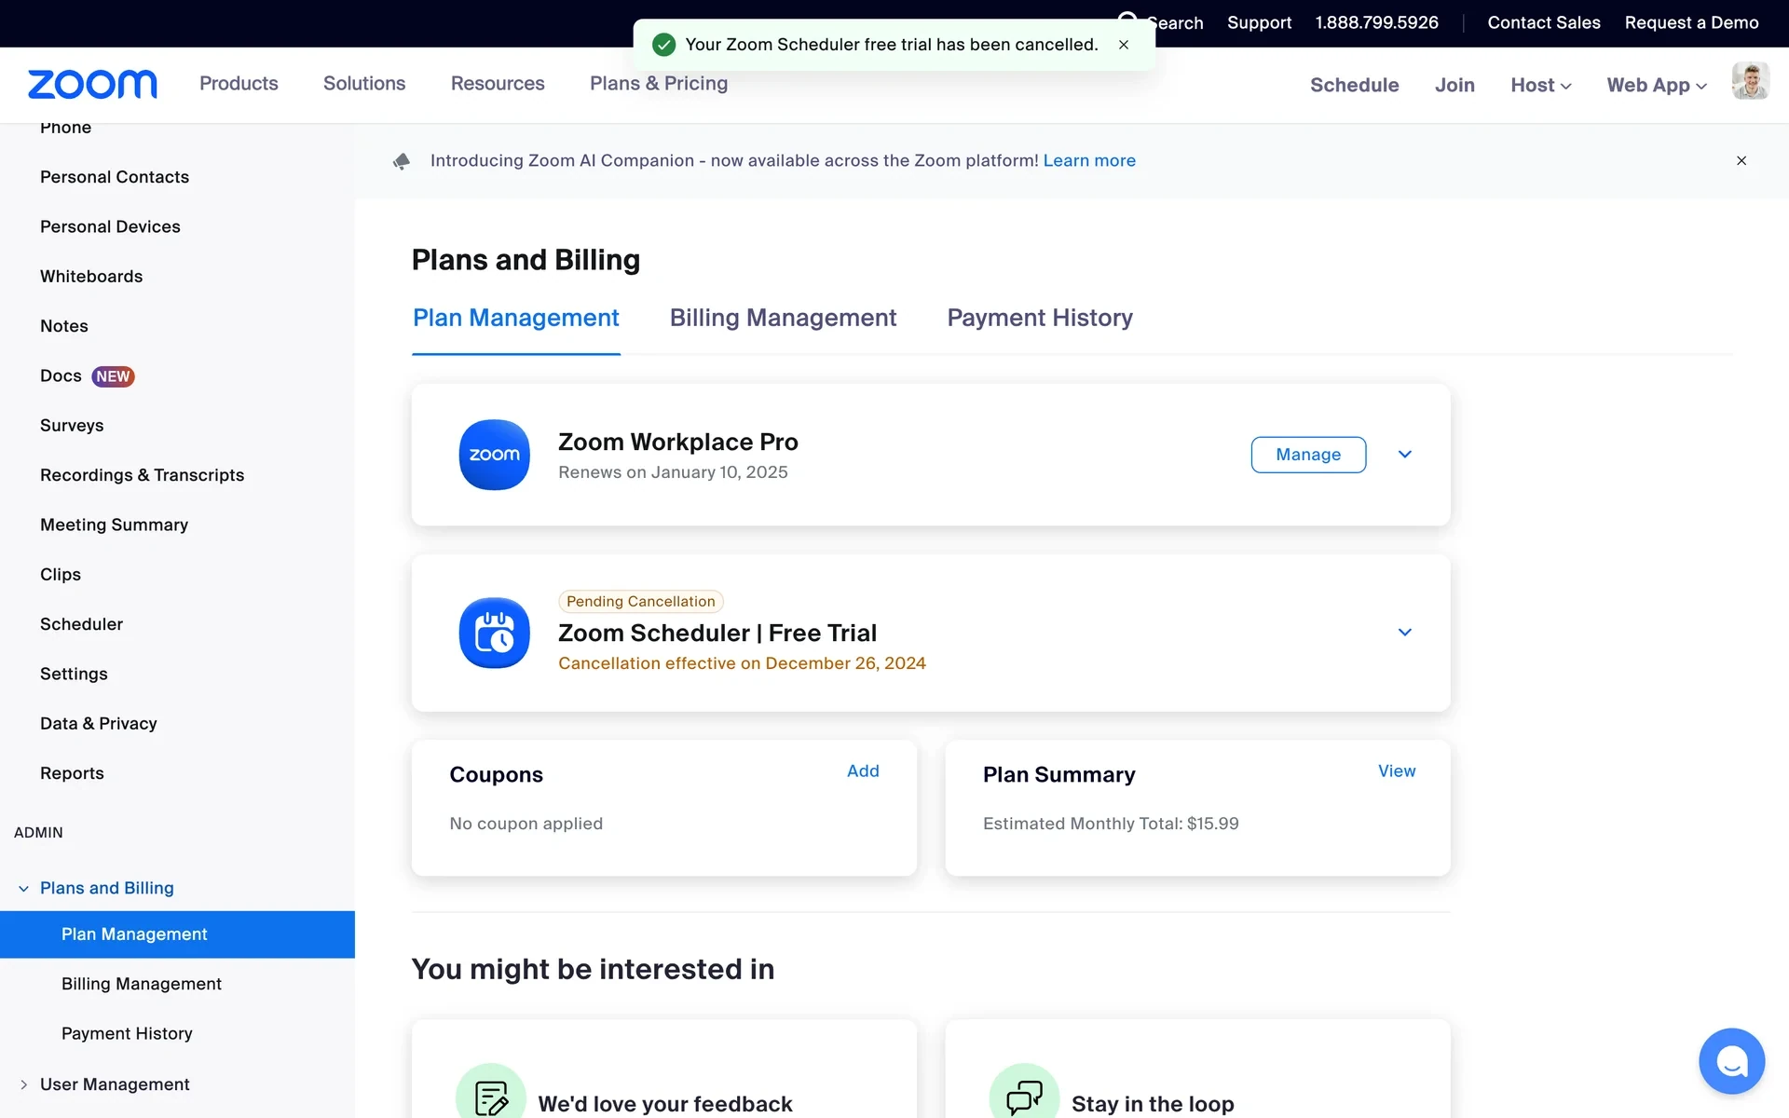Collapse the Plans and Billing section
The height and width of the screenshot is (1118, 1789).
point(23,889)
